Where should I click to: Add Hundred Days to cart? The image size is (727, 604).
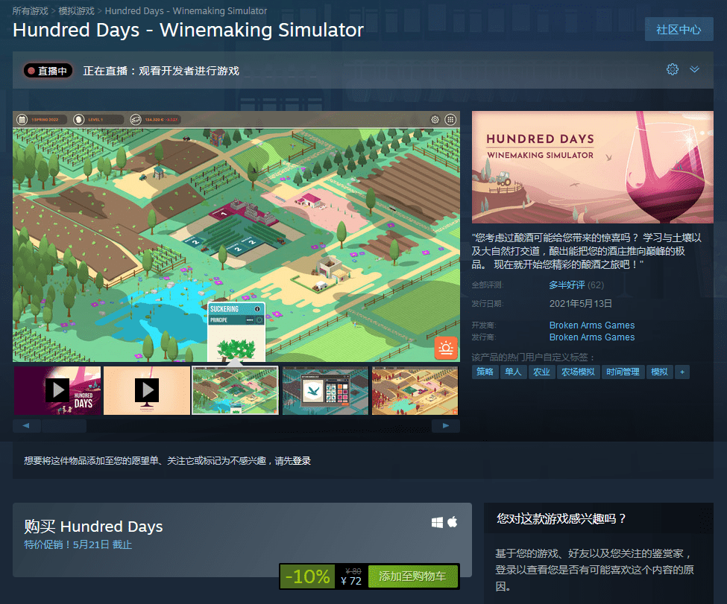(412, 576)
